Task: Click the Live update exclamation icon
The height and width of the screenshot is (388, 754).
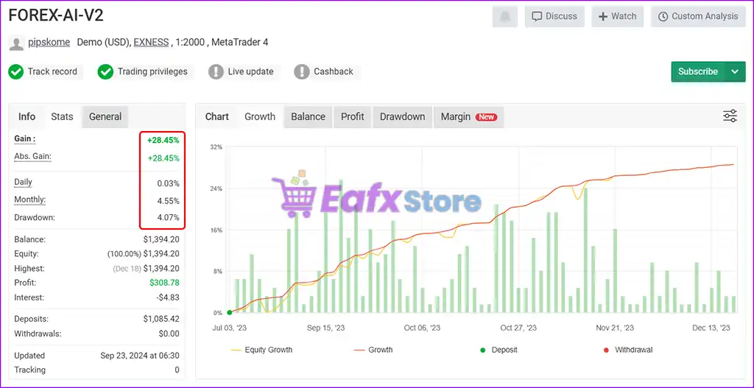Action: pyautogui.click(x=216, y=72)
